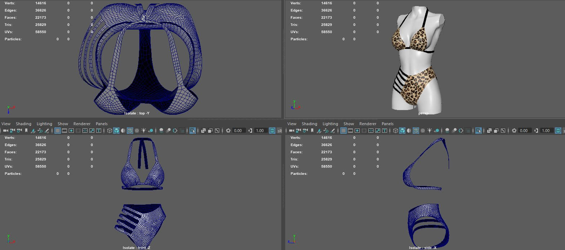565x250 pixels.
Task: Toggle Wireframe on Shaded in right panel
Action: pos(416,131)
